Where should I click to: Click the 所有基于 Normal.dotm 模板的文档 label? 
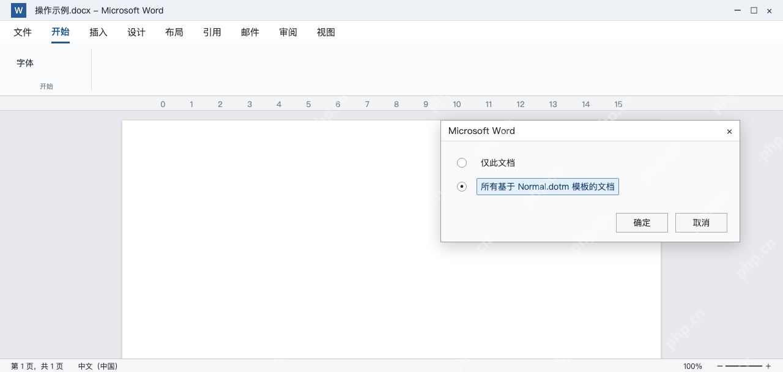[x=547, y=187]
